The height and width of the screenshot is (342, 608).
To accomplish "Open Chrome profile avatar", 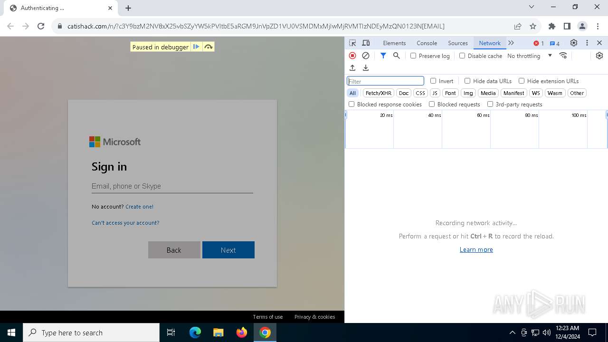I will [x=582, y=26].
